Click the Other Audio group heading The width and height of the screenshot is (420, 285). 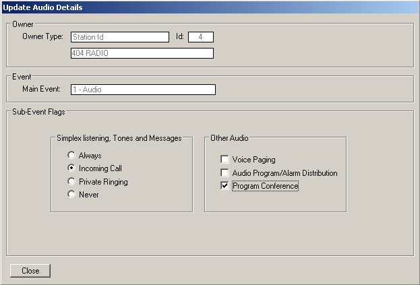(229, 138)
